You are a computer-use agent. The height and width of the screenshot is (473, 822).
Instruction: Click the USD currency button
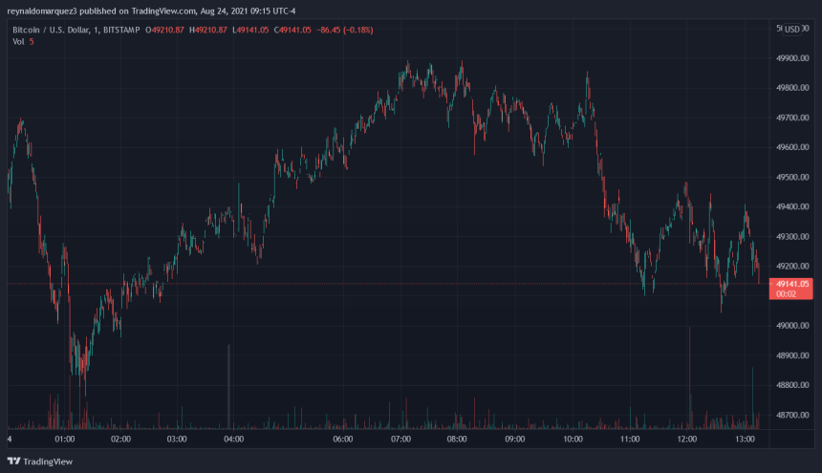point(792,30)
